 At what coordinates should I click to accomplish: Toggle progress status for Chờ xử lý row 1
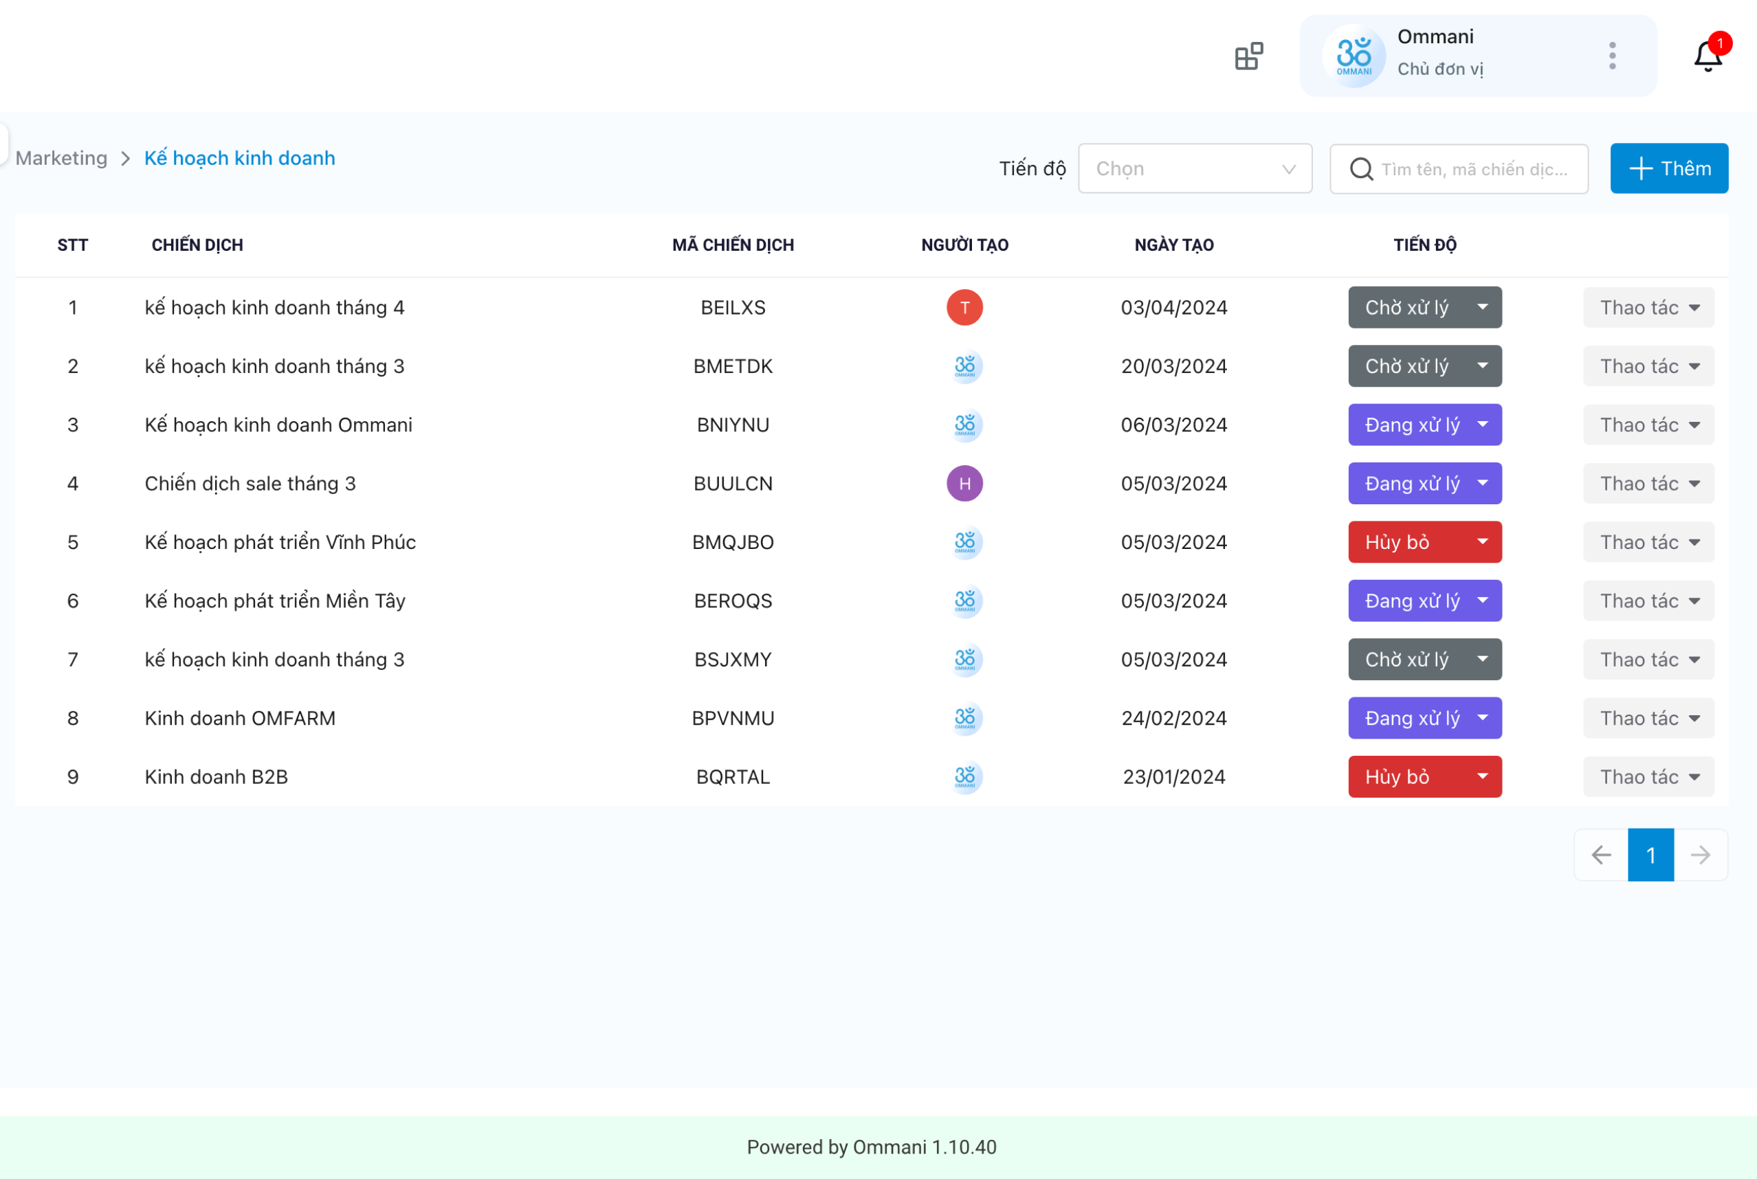(1483, 308)
